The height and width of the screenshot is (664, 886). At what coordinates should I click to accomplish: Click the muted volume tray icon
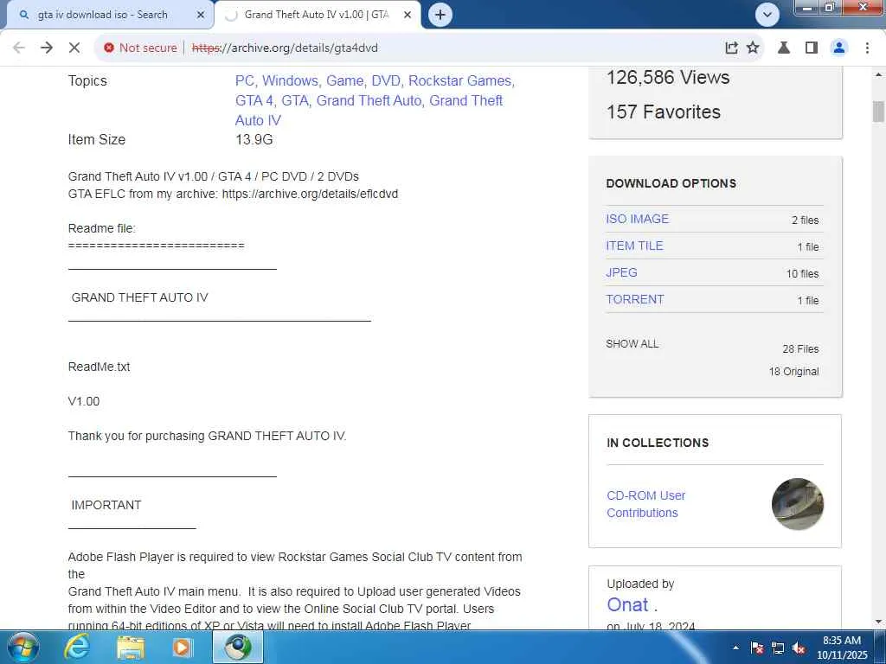pyautogui.click(x=799, y=648)
